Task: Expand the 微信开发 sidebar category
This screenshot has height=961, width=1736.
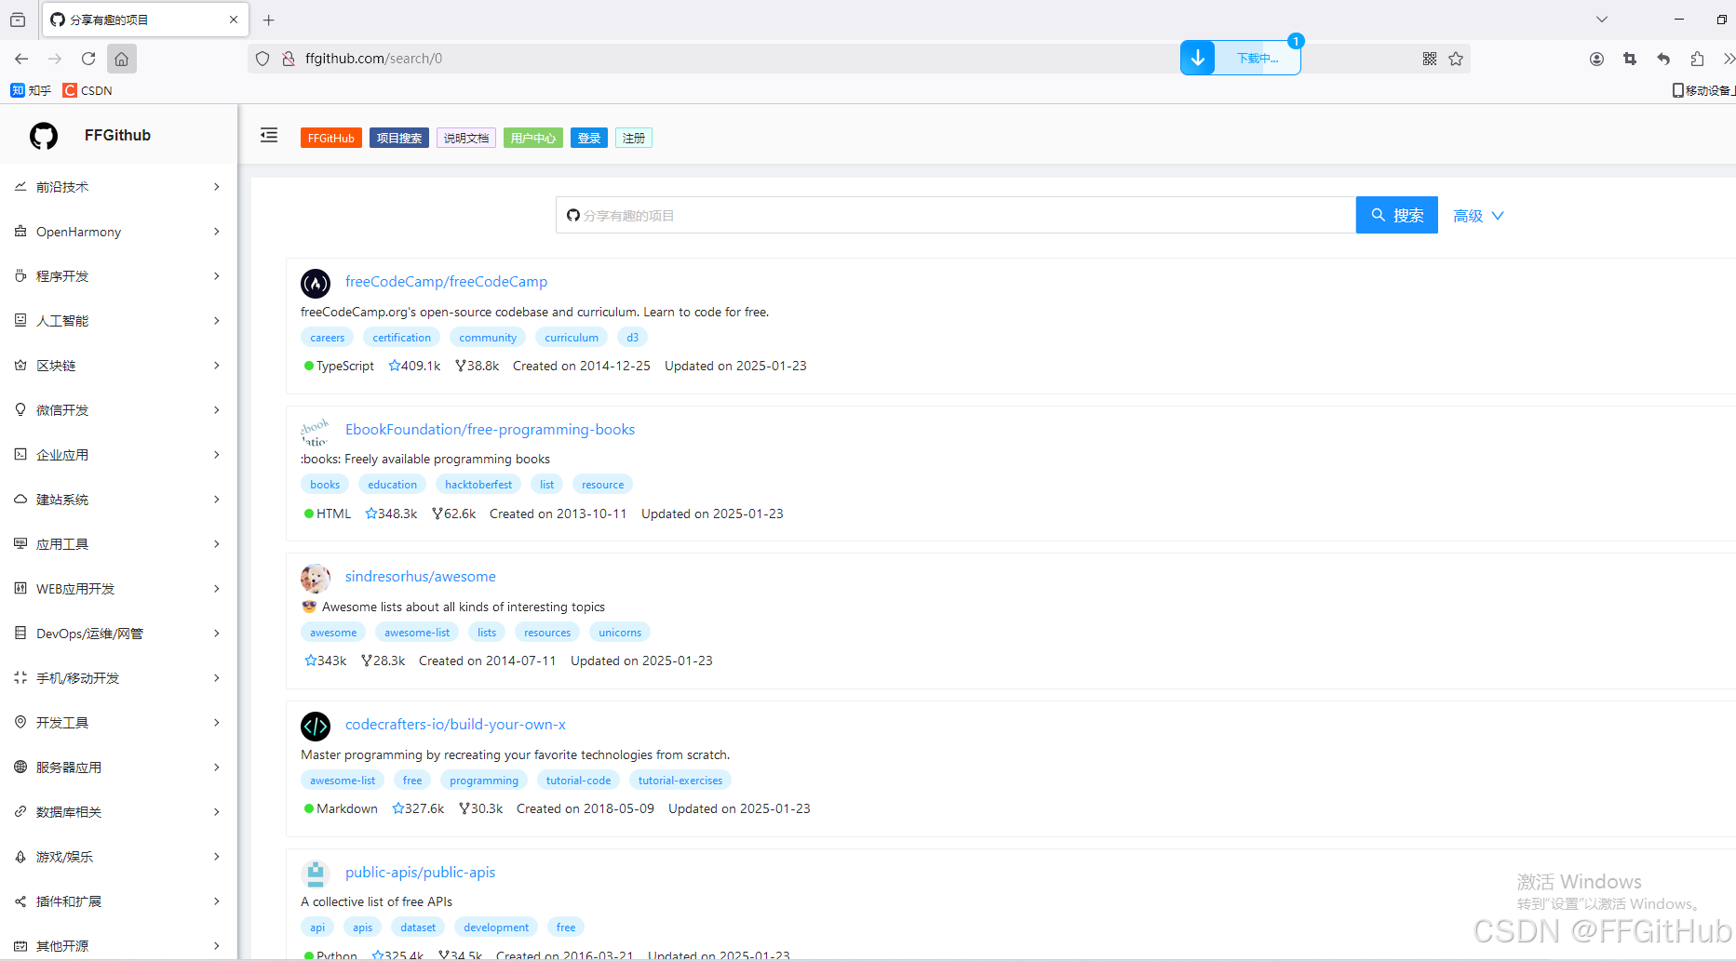Action: pos(118,410)
